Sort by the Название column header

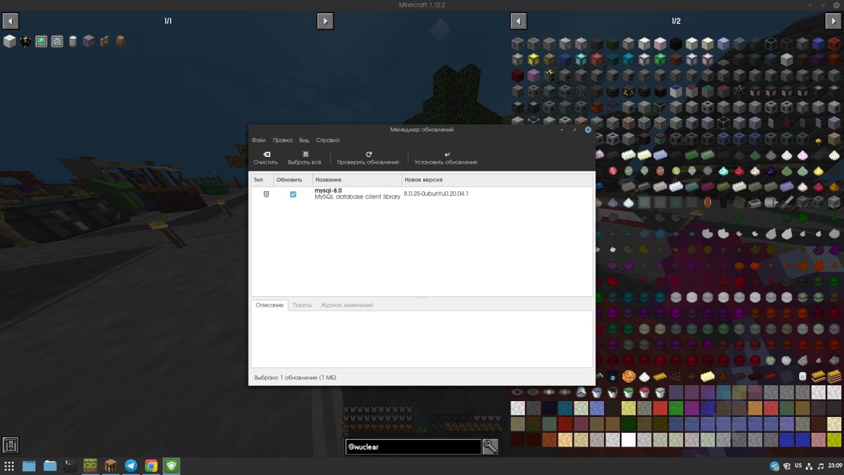point(357,179)
